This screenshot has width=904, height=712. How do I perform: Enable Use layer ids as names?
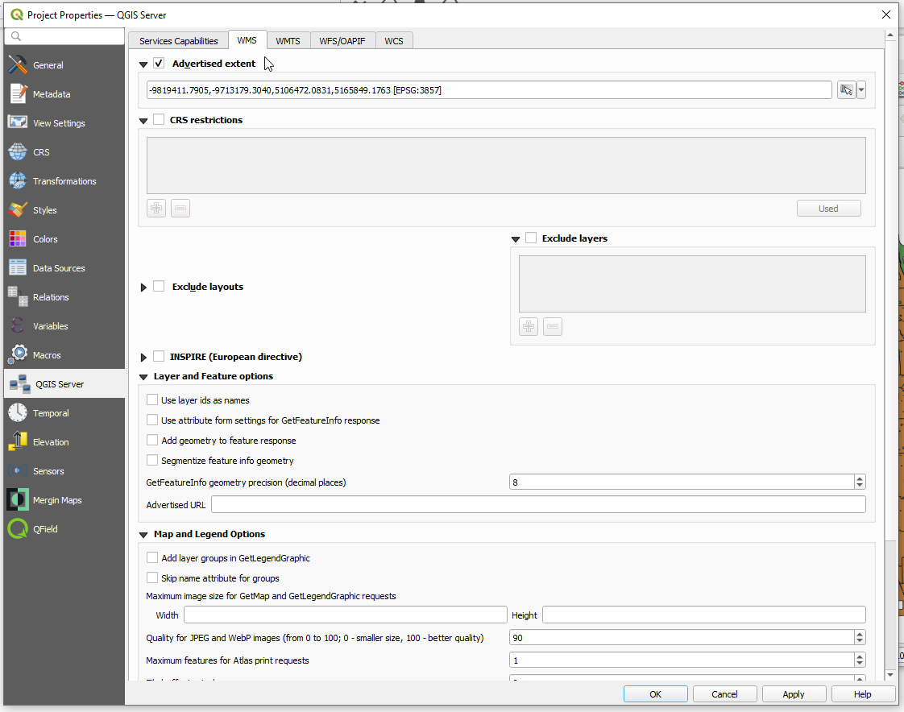(x=152, y=400)
